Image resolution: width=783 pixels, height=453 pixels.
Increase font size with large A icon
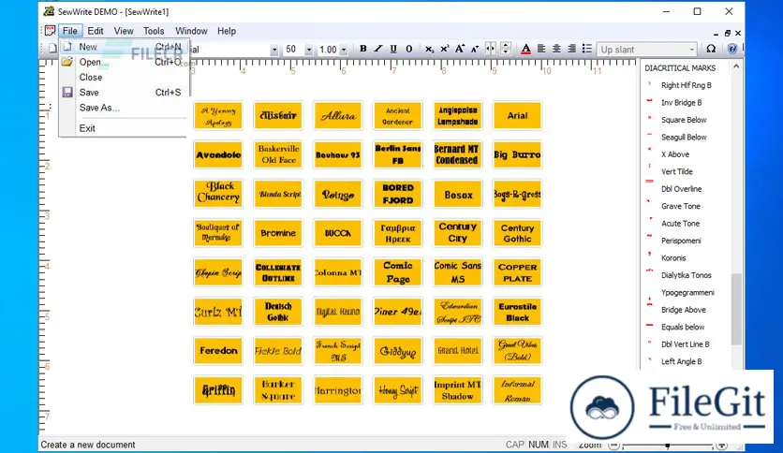click(x=460, y=49)
